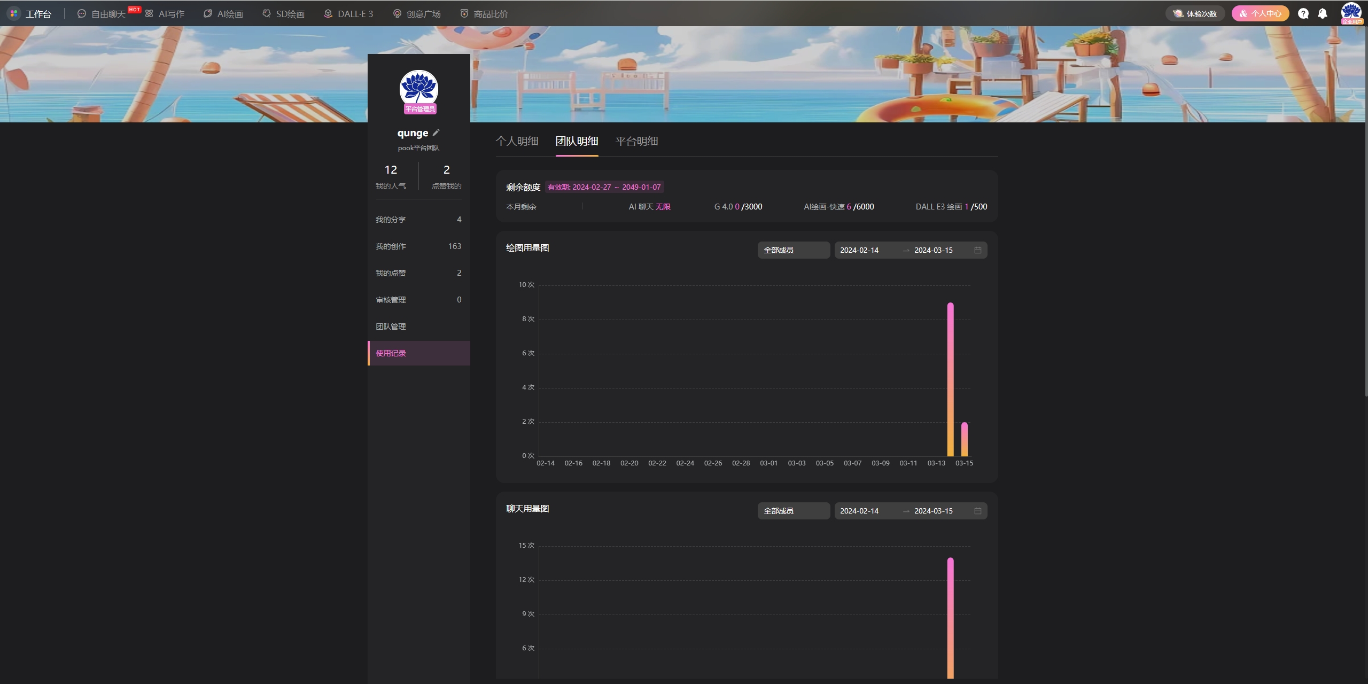Open 我的点赞 in the sidebar

point(418,273)
